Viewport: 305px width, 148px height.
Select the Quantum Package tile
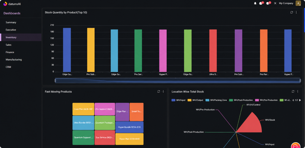[x=105, y=123]
